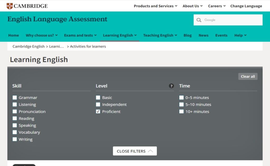Select the Speaking checkbox

pyautogui.click(x=15, y=125)
